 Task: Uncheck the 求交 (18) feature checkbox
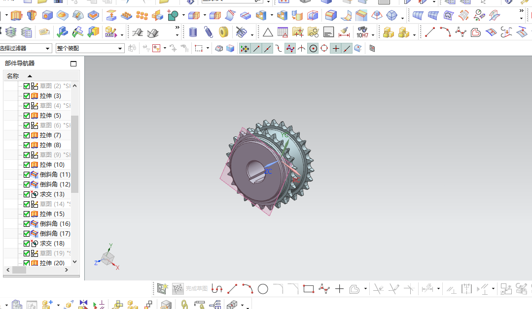pos(27,244)
